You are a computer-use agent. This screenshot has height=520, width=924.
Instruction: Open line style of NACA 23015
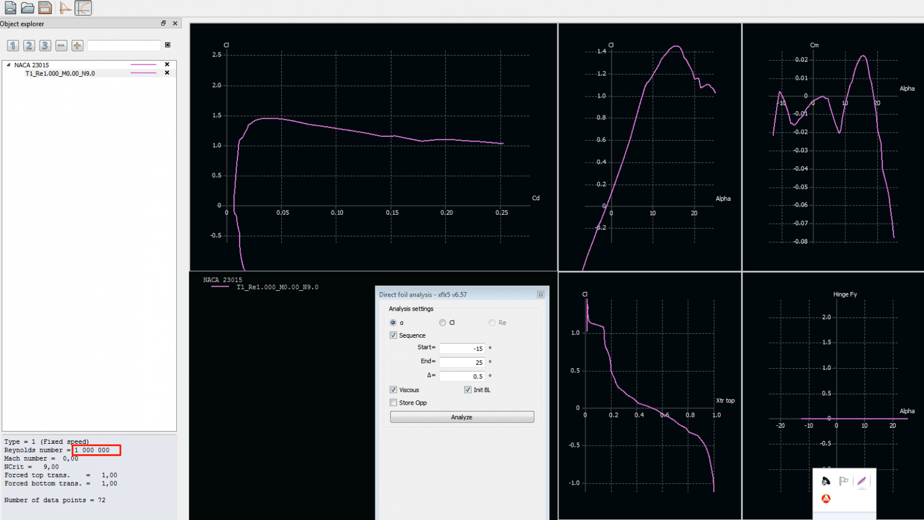point(143,65)
